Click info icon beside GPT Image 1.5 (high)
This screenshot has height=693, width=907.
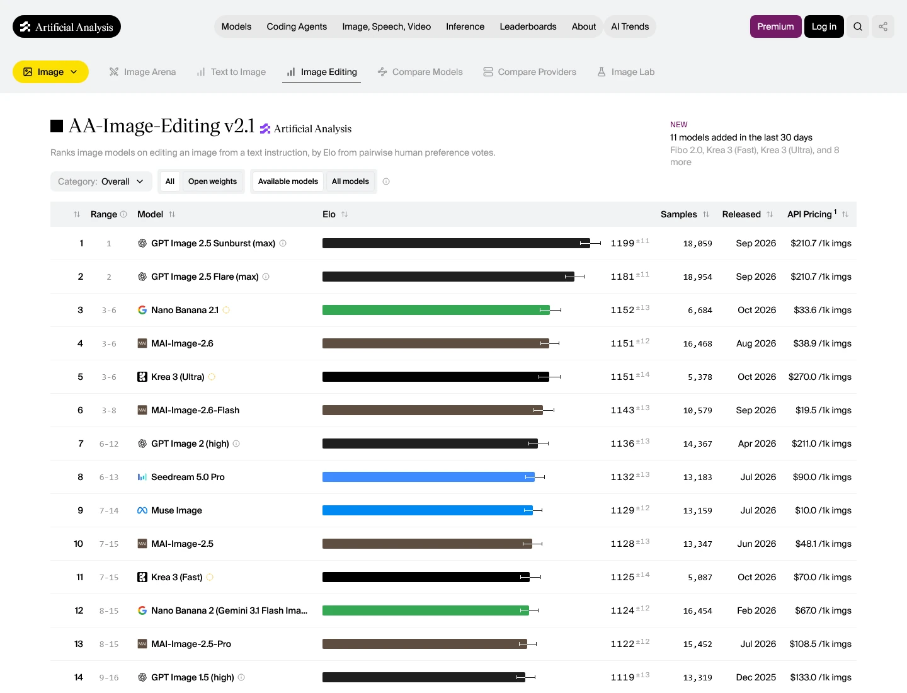[241, 677]
